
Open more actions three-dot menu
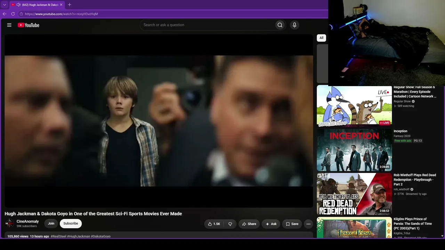click(x=308, y=224)
